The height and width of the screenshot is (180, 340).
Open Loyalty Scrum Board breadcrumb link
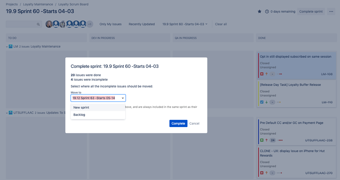pos(73,4)
